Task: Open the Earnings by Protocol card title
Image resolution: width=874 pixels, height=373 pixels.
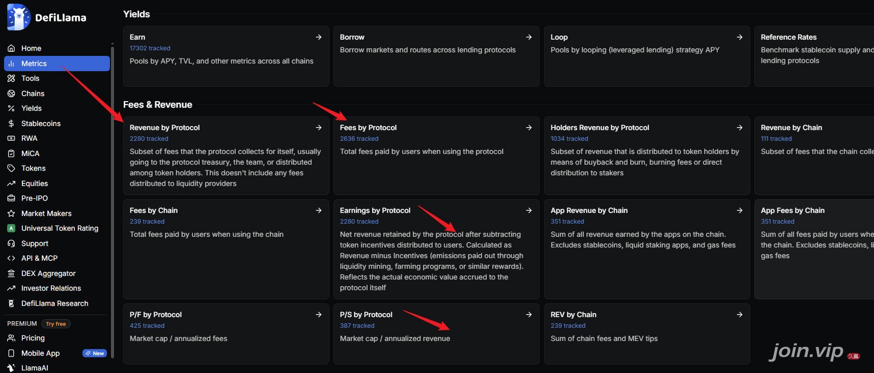Action: 375,210
